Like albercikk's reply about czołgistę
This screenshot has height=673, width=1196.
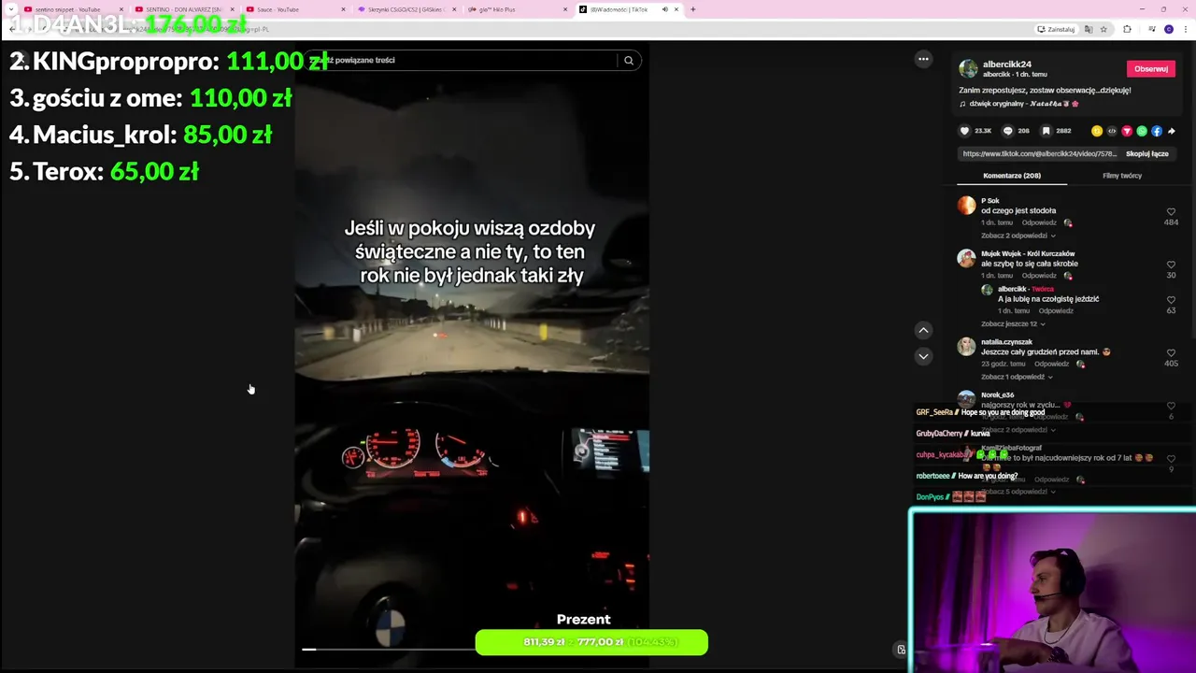click(x=1171, y=300)
